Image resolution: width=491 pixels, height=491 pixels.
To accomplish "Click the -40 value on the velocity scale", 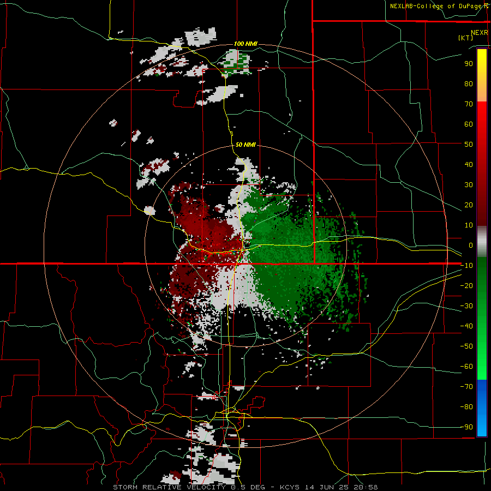I will pyautogui.click(x=466, y=326).
